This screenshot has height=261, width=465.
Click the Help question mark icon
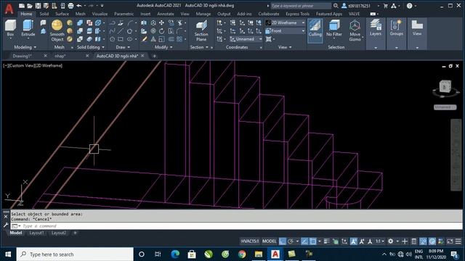click(410, 6)
